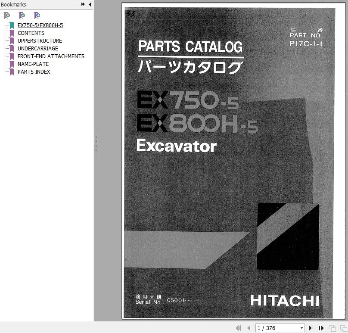The image size is (348, 333).
Task: Click the Serial No. 05001~ text
Action: (163, 300)
